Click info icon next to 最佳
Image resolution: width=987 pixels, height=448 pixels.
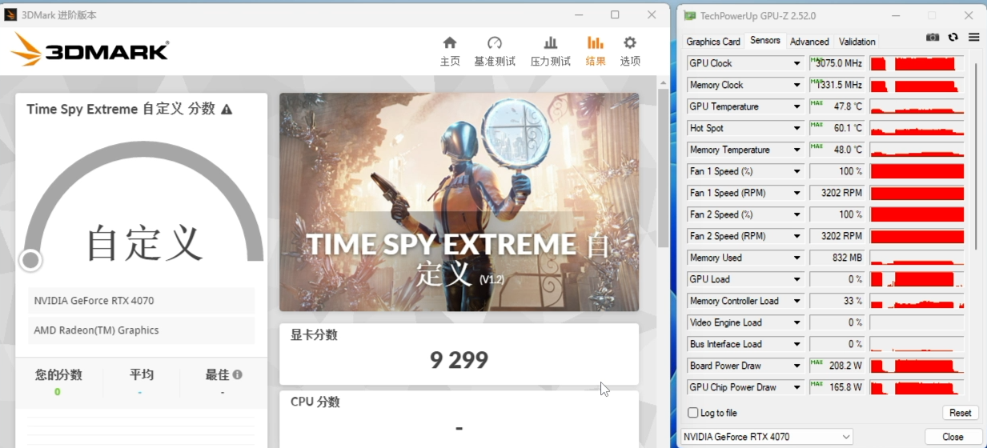tap(238, 374)
